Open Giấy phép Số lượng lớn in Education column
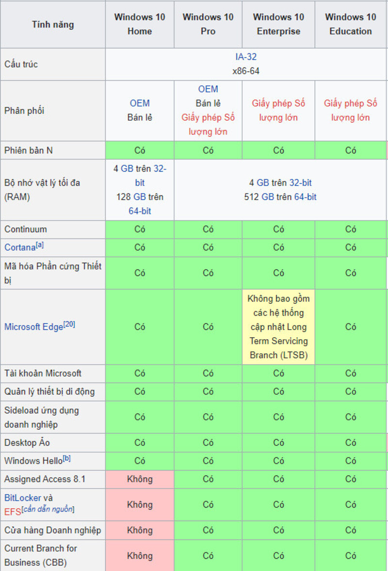This screenshot has height=571, width=388. coord(351,111)
